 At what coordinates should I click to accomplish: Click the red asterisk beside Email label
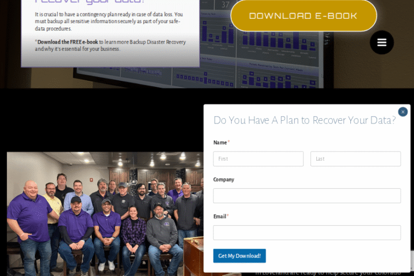[x=228, y=216]
